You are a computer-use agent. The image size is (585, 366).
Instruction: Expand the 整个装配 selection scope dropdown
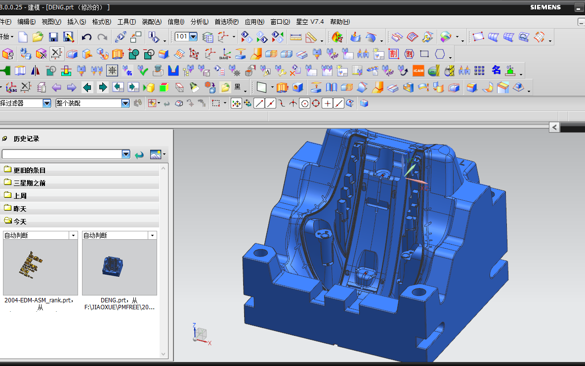point(125,103)
